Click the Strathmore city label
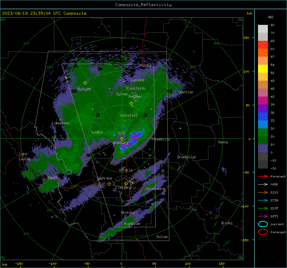This screenshot has height=268, width=287. [155, 189]
